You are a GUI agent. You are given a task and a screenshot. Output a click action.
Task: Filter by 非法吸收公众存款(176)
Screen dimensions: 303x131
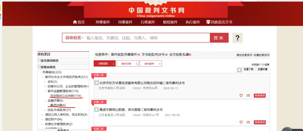click(66, 96)
